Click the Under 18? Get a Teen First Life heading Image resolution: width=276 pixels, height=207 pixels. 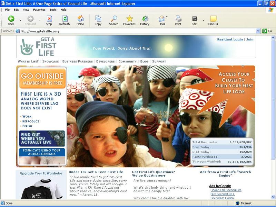[96, 172]
